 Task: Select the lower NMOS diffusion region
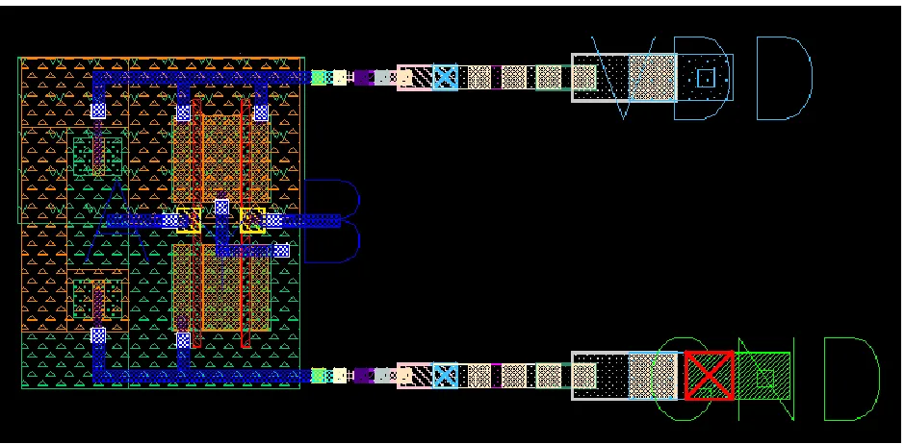click(x=221, y=286)
